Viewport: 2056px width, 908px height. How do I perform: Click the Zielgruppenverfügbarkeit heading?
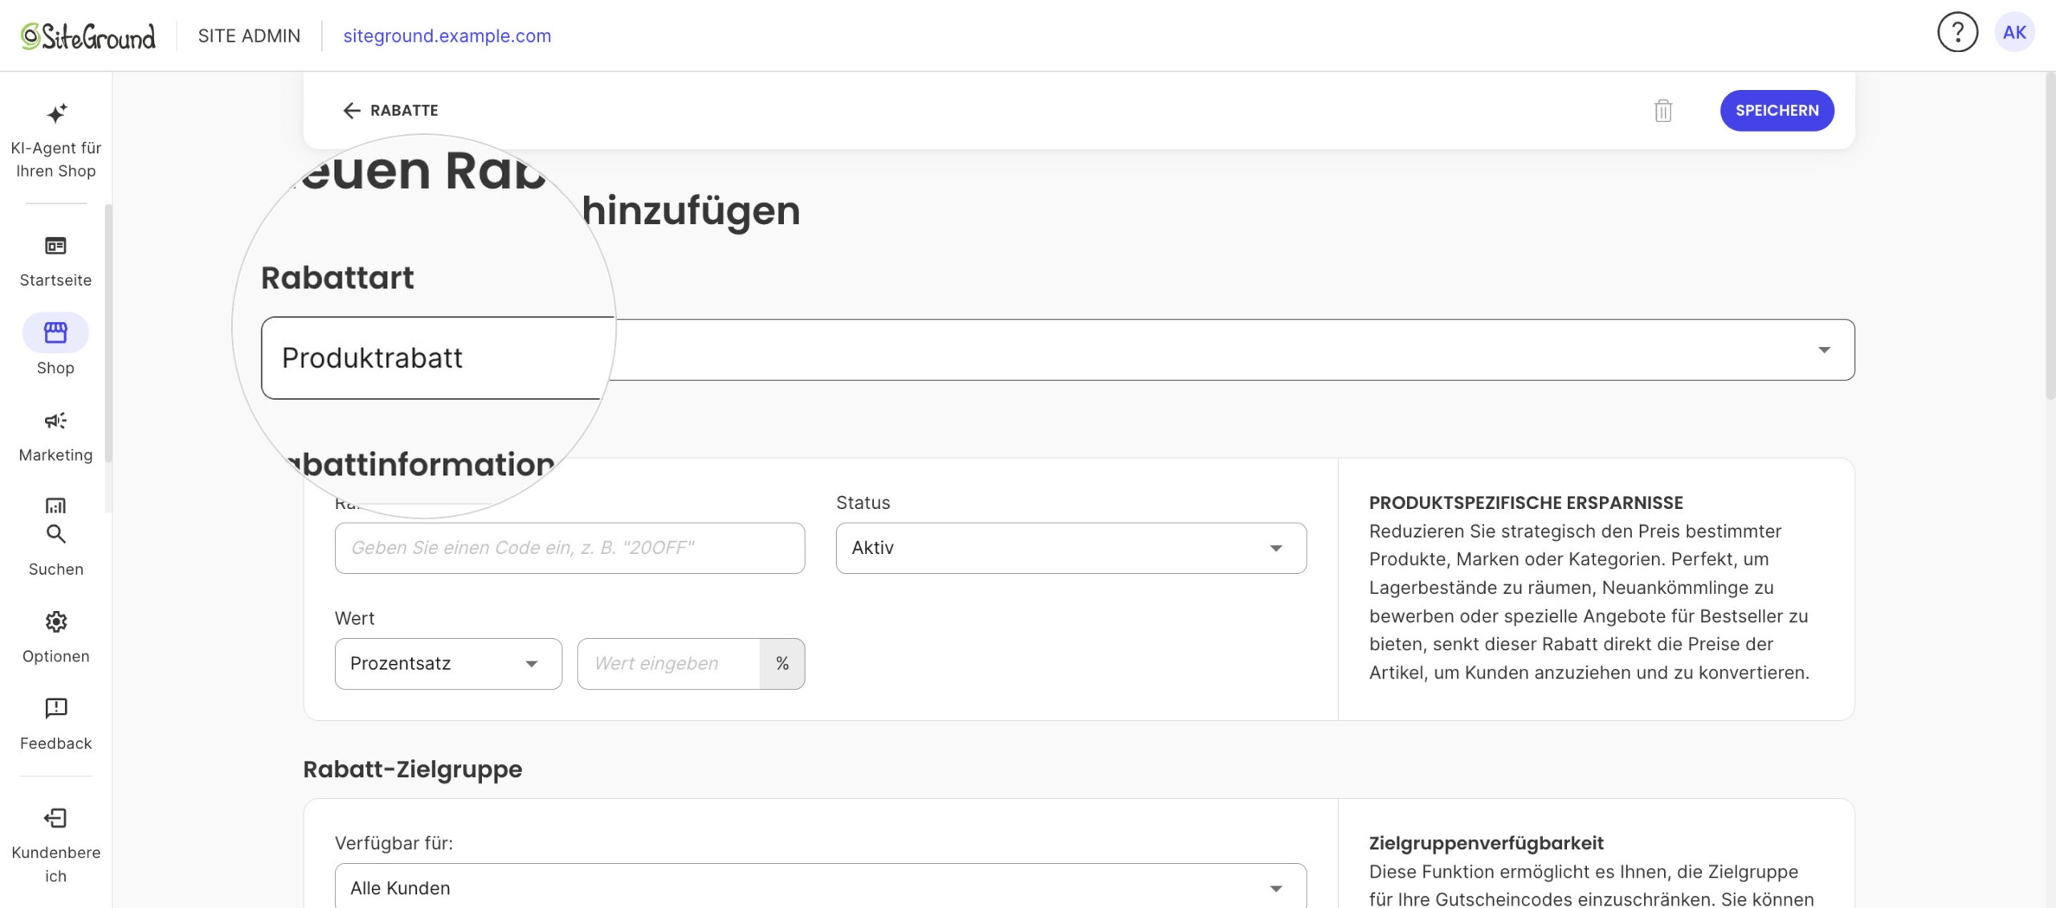tap(1486, 844)
